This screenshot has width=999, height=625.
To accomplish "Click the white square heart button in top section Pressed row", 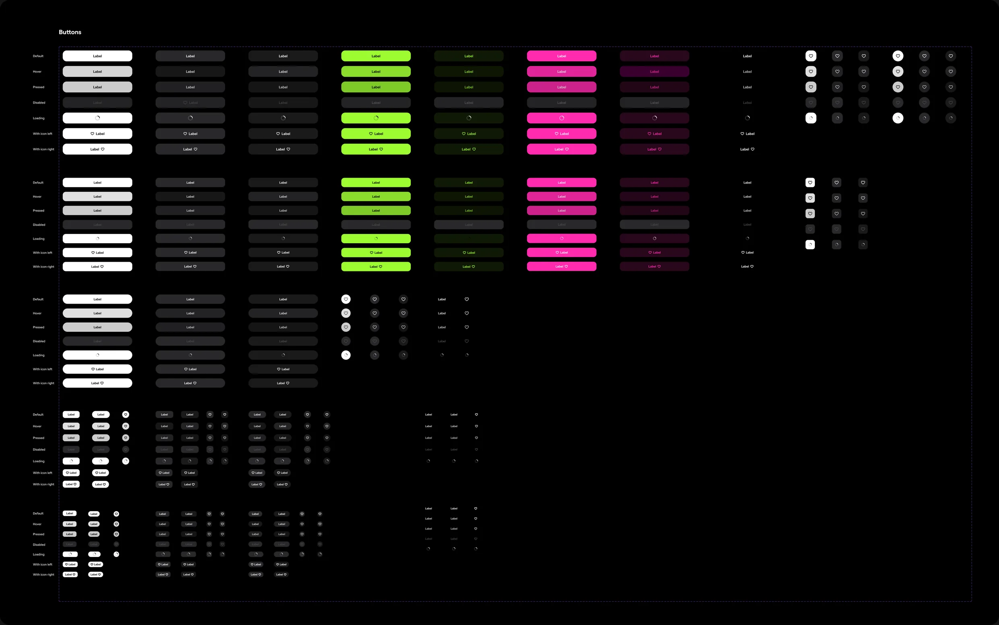I will (x=811, y=87).
